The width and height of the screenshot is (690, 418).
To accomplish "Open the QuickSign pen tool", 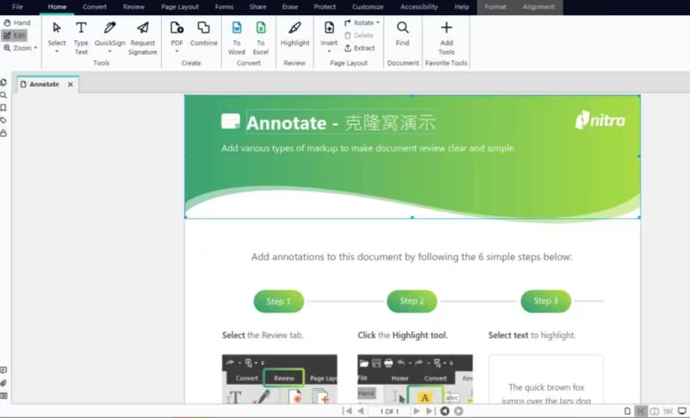I will tap(109, 28).
